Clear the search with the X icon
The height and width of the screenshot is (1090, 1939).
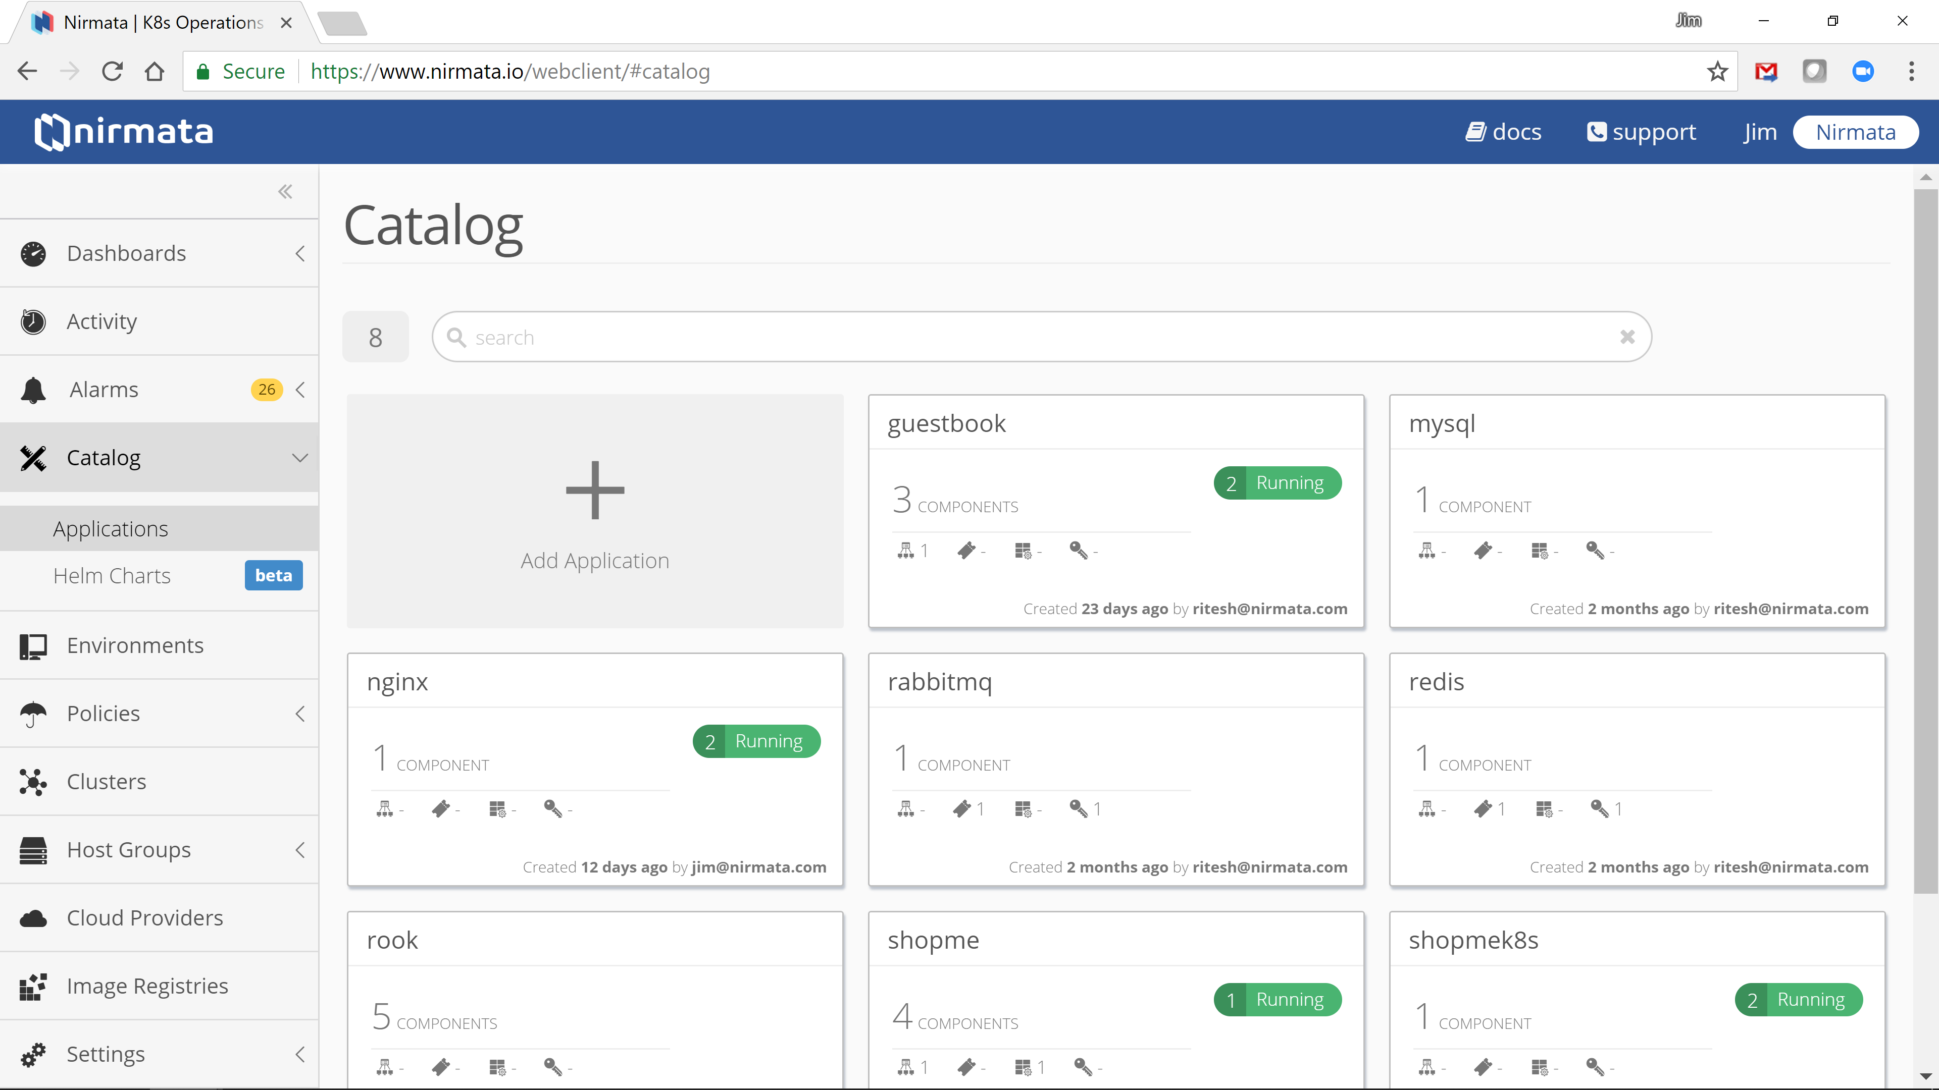click(1627, 337)
